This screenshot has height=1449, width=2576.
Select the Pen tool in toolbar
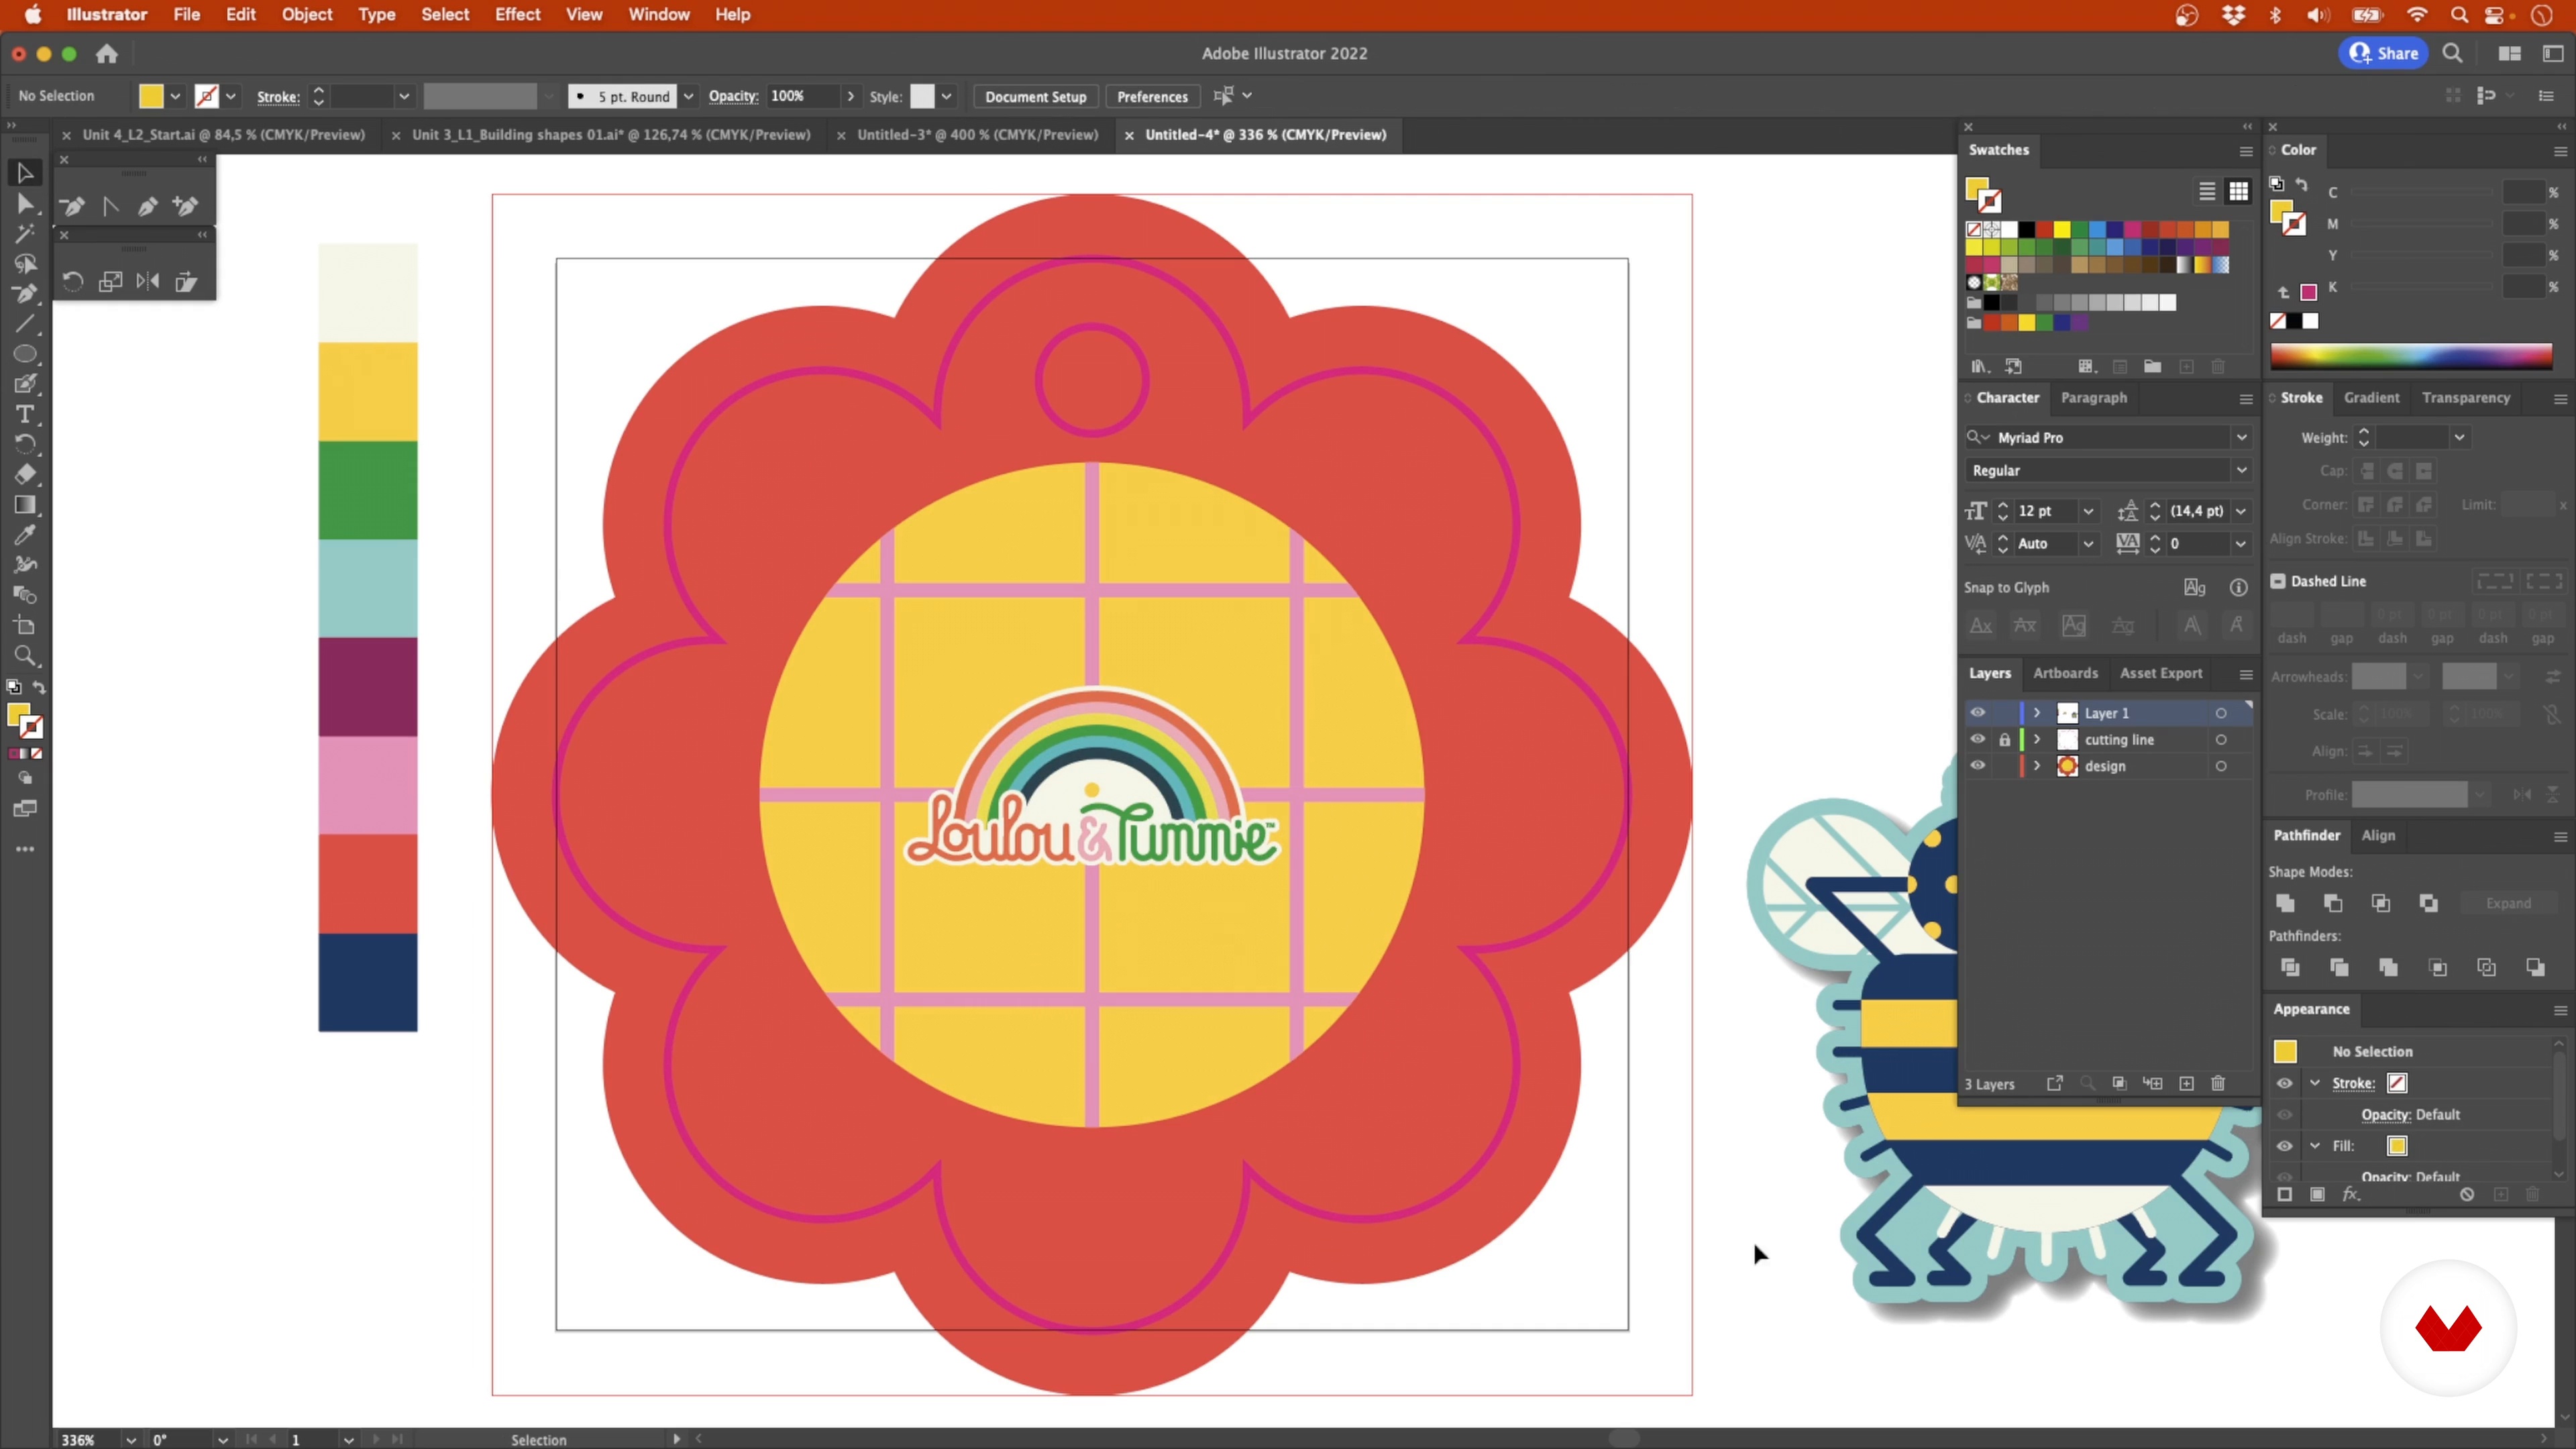(25, 294)
